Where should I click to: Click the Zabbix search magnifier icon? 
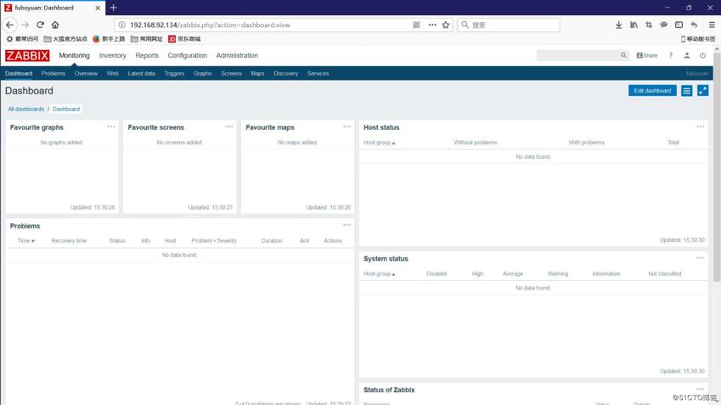(623, 55)
